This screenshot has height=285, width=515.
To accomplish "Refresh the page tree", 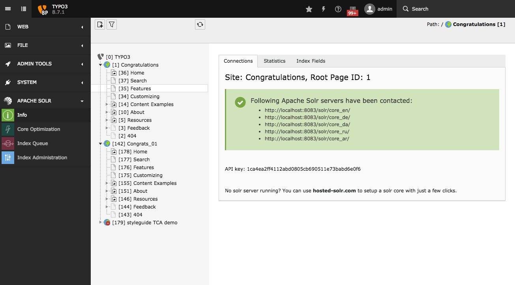I will click(x=200, y=24).
